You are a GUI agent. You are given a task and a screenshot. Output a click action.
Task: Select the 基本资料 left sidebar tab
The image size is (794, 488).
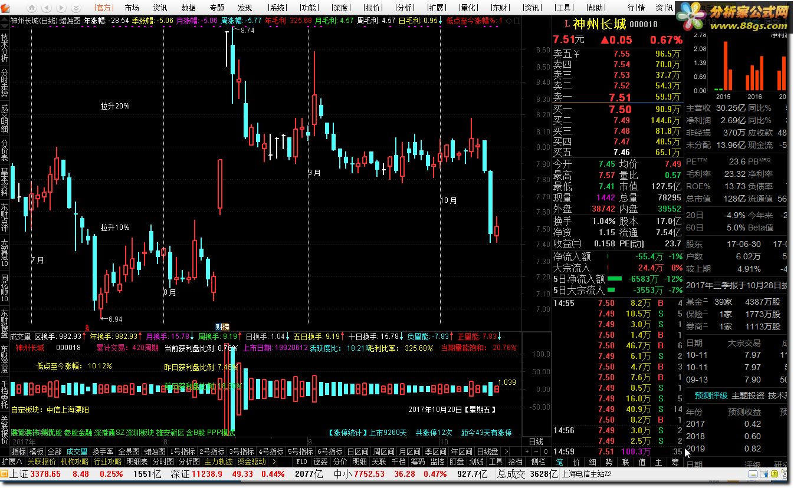click(x=5, y=182)
